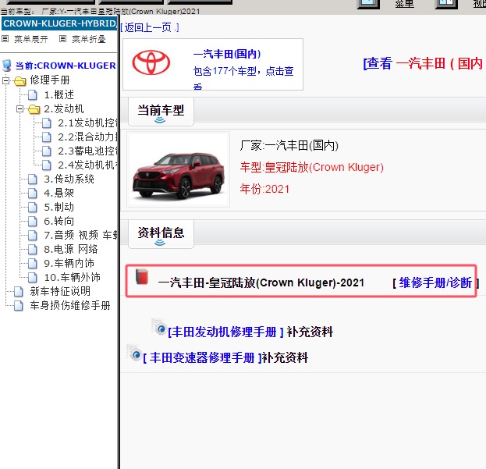Click the Toyota logo image
The image size is (486, 469).
[x=151, y=62]
